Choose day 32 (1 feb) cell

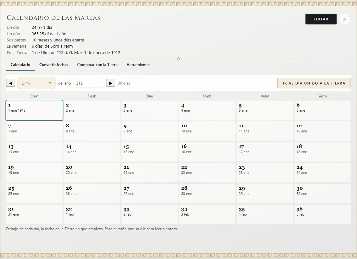point(92,214)
